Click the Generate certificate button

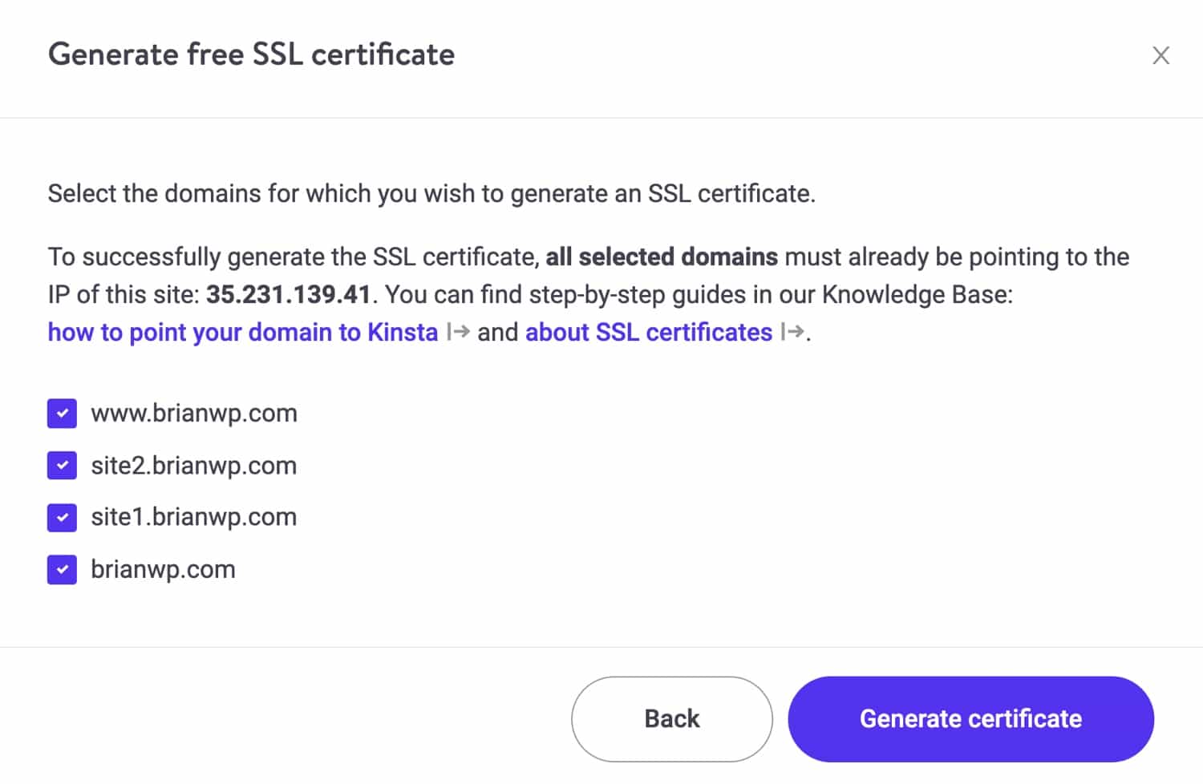pos(970,718)
